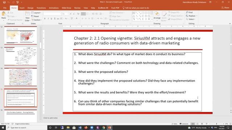This screenshot has height=130, width=232.
Task: Switch to Slide Sorter view
Action: [197, 124]
